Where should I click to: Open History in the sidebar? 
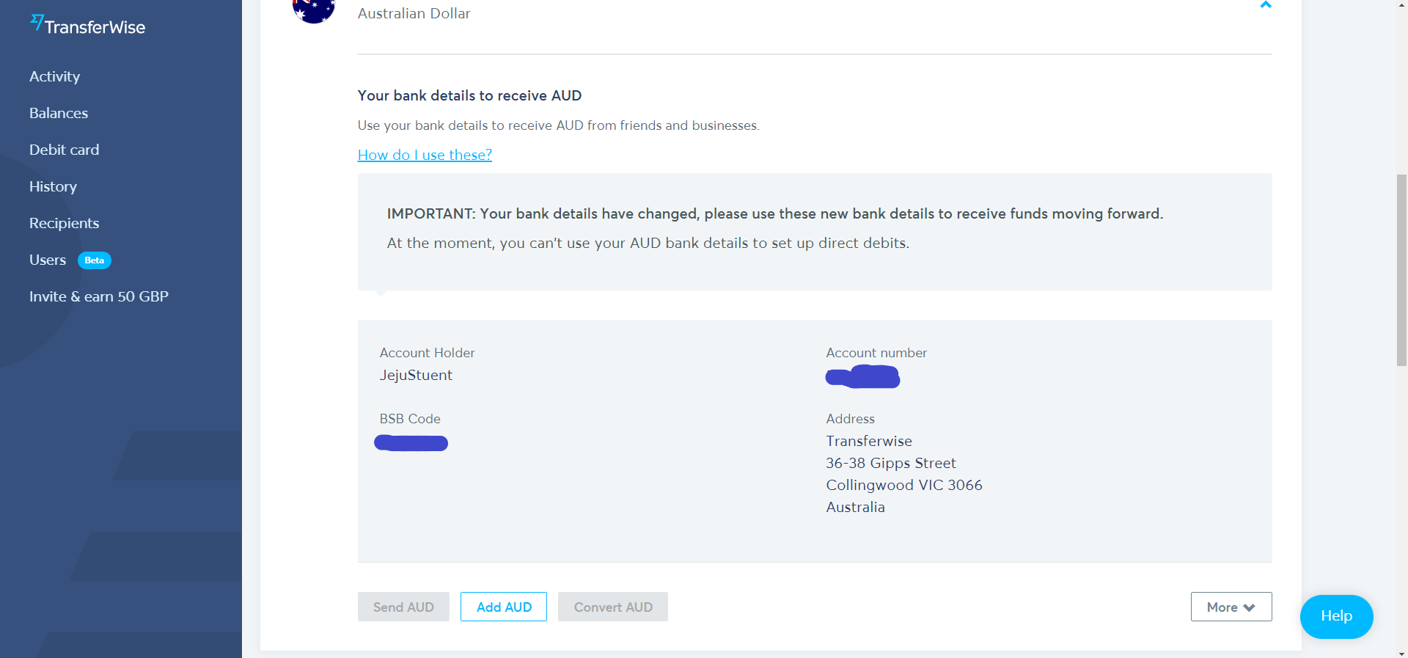pos(53,186)
